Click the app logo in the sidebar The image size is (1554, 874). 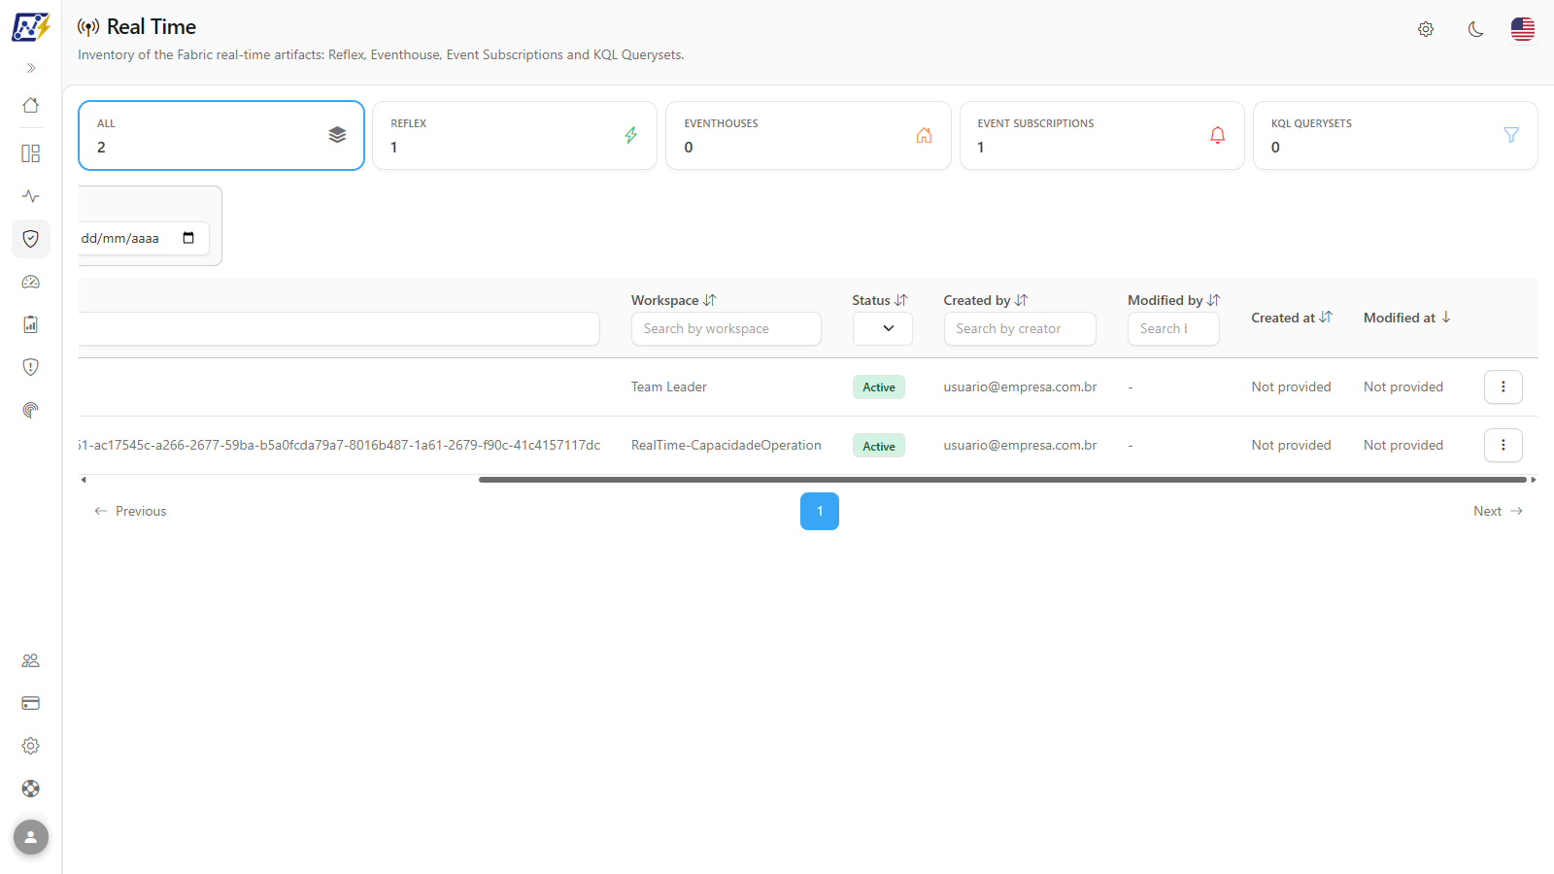[31, 27]
